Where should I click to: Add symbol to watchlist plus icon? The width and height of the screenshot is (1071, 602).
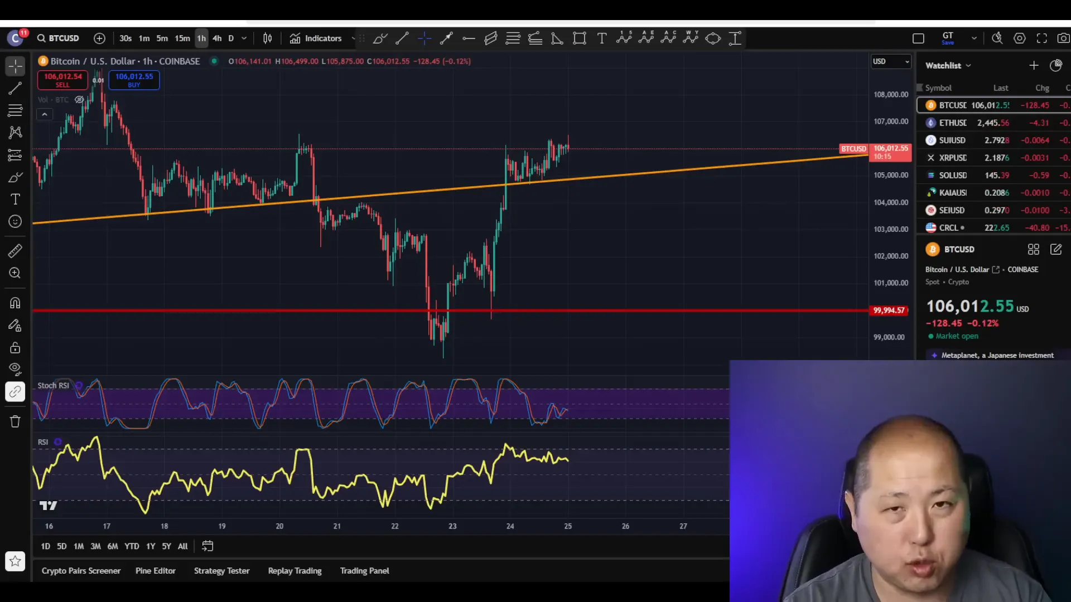coord(1034,65)
